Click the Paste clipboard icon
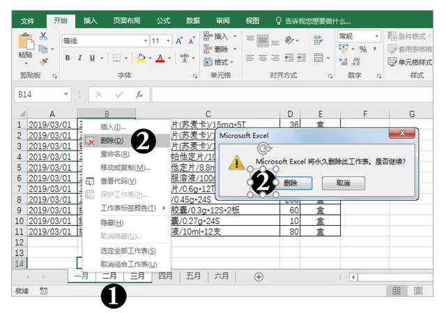446x313 pixels. [x=26, y=42]
